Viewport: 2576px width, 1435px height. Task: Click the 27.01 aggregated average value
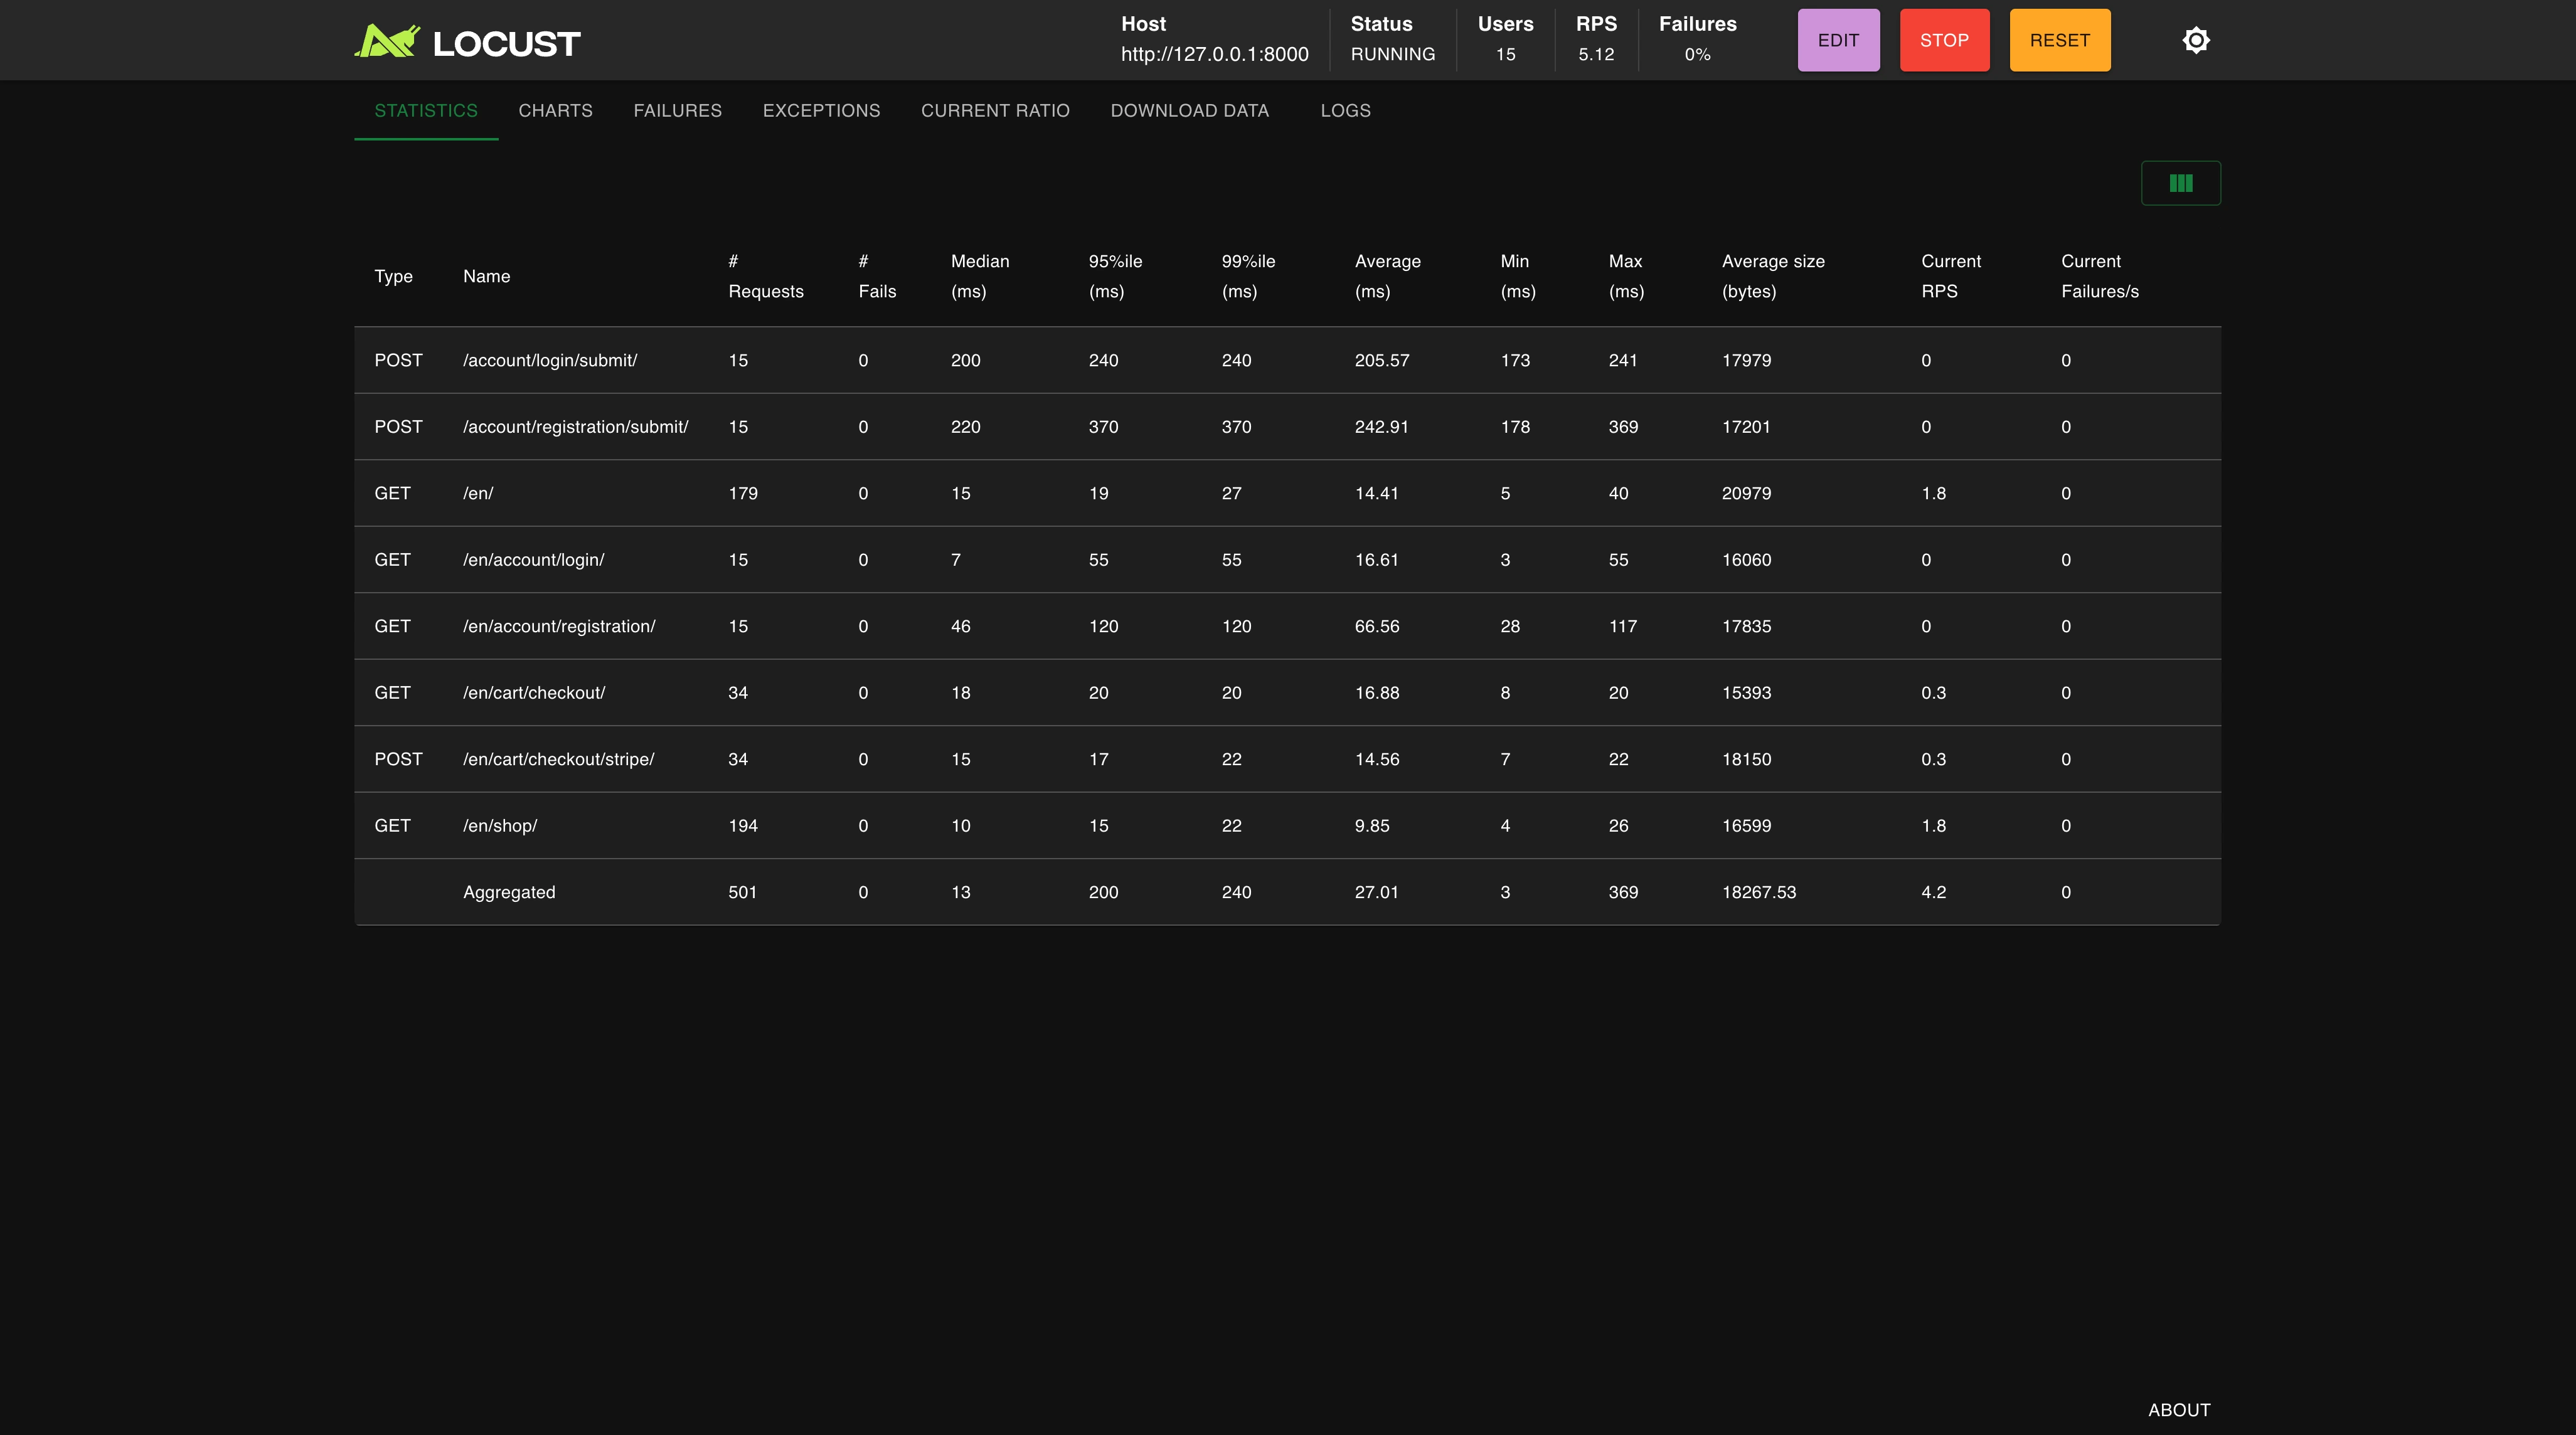click(x=1376, y=892)
